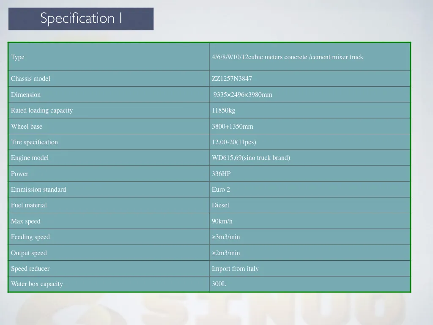This screenshot has width=433, height=325.
Task: Select the 'Import from italy' value
Action: pyautogui.click(x=235, y=269)
